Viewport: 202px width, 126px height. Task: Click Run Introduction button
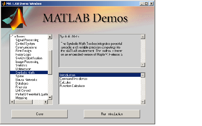point(112,114)
